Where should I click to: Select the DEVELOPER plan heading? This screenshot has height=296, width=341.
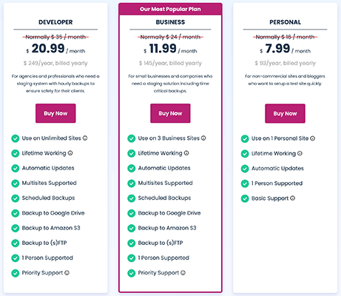click(55, 22)
